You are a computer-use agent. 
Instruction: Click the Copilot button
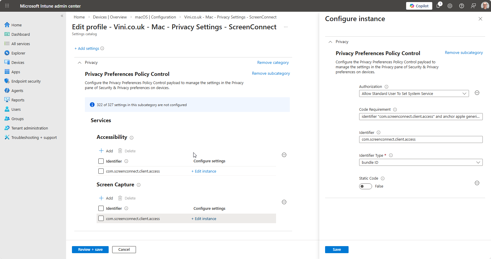tap(419, 6)
